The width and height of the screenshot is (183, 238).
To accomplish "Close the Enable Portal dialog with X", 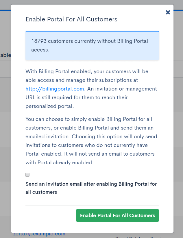I will click(168, 12).
